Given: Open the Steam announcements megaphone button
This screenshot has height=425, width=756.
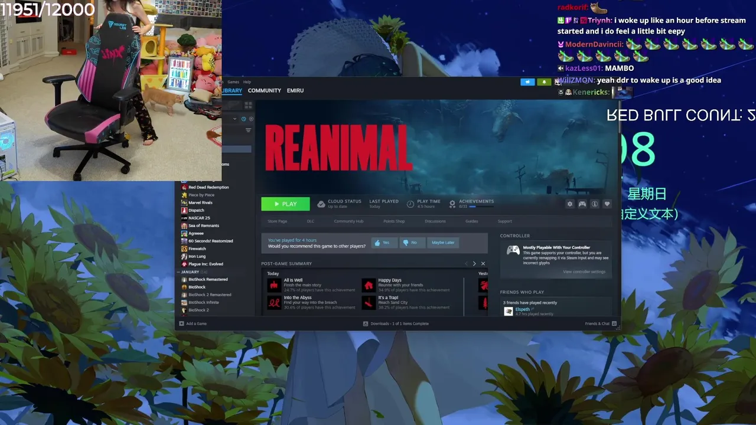Looking at the screenshot, I should click(527, 82).
